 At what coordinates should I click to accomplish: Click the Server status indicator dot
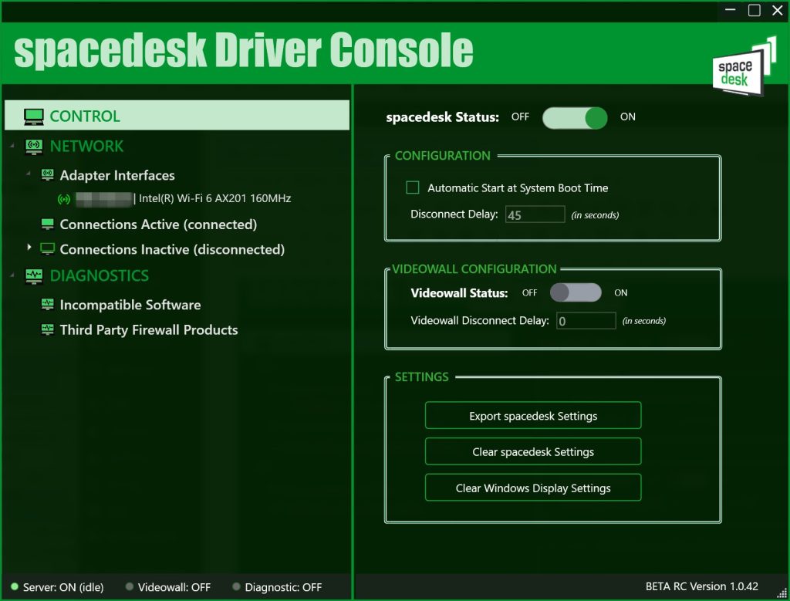[x=15, y=586]
